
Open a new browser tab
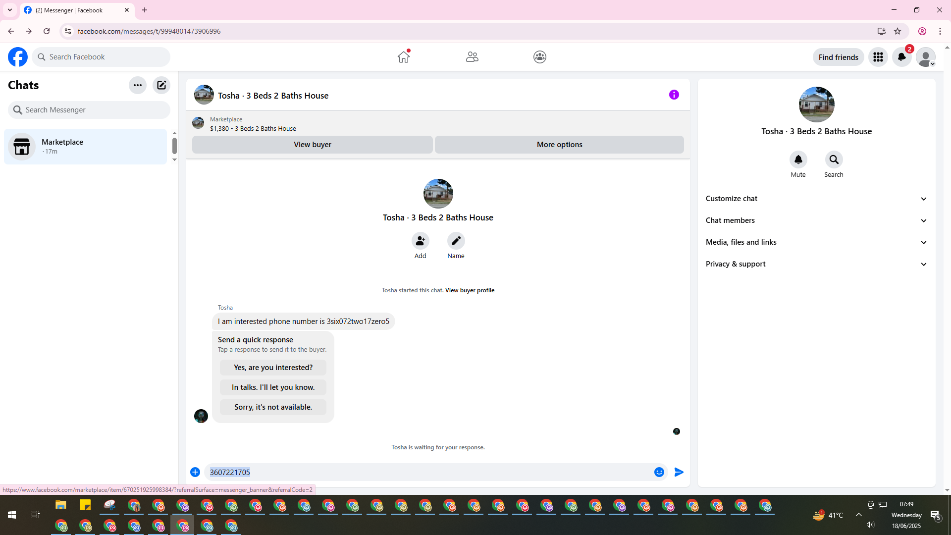tap(145, 10)
